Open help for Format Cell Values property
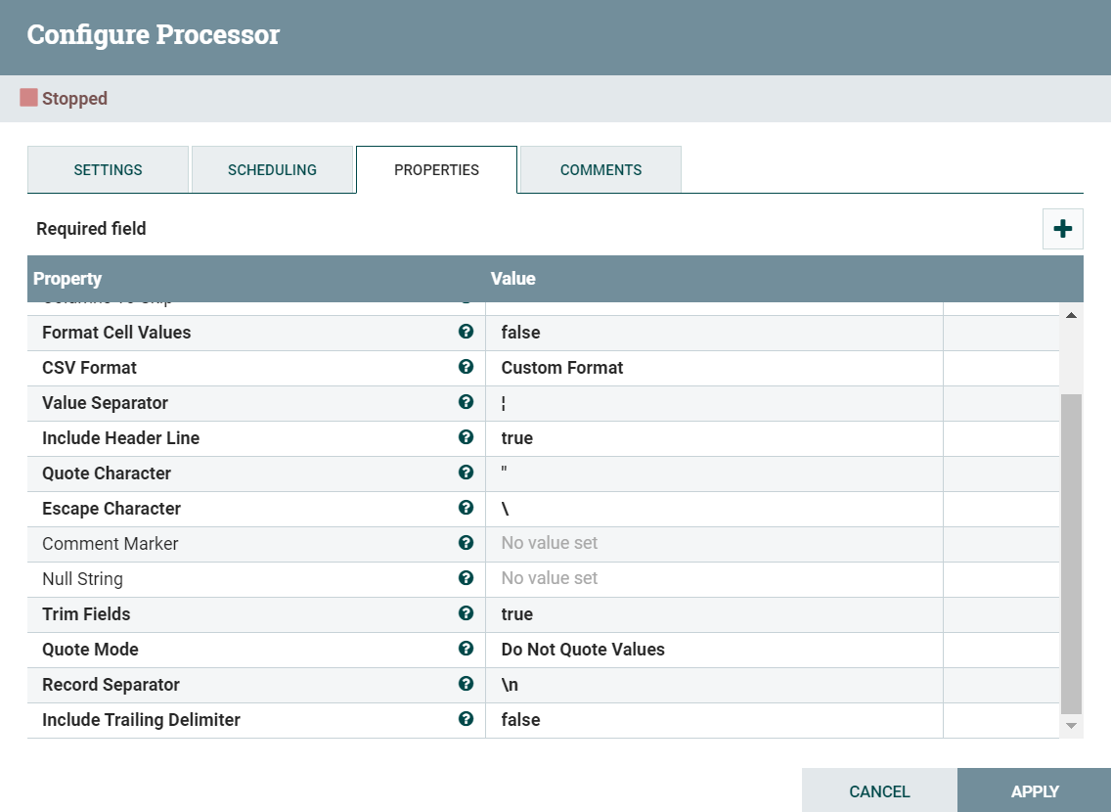 click(x=467, y=333)
